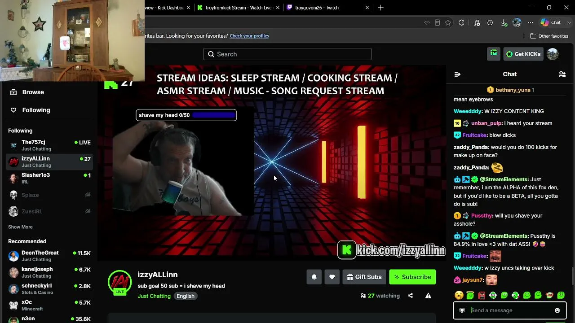Open the browser Downloads icon
Image resolution: width=575 pixels, height=323 pixels.
(504, 22)
